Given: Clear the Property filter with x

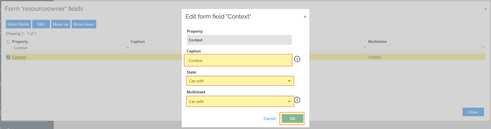Looking at the screenshot, I should pos(128,48).
